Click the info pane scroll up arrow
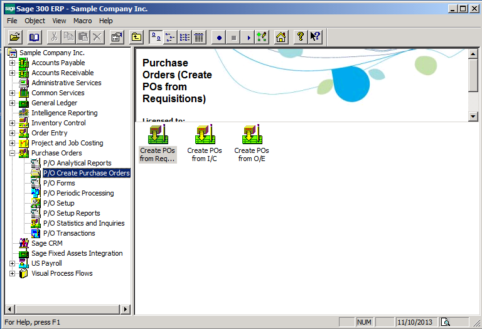 click(473, 54)
